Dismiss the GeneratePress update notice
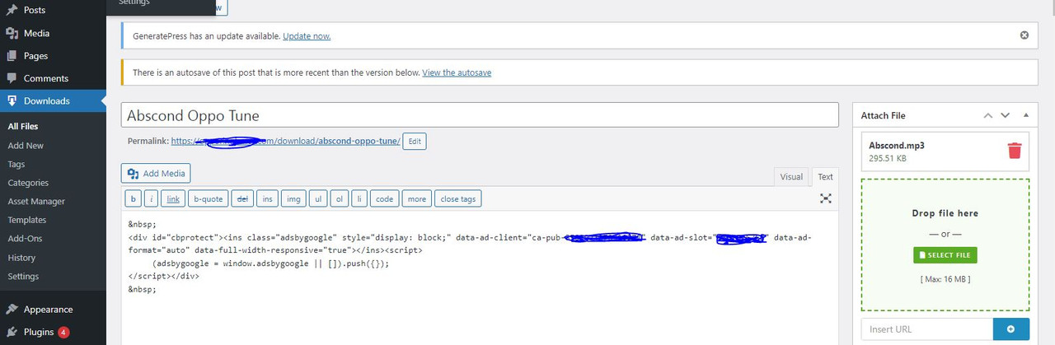Image resolution: width=1055 pixels, height=345 pixels. tap(1025, 35)
